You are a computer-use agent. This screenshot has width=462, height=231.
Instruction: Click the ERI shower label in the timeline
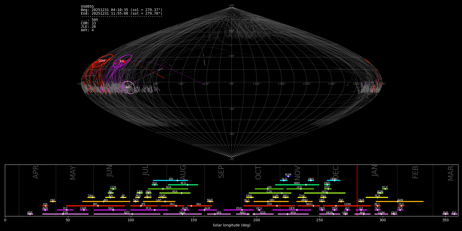click(x=171, y=179)
